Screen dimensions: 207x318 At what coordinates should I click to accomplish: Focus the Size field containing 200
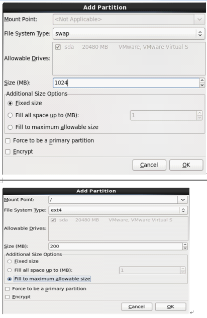tap(116, 247)
